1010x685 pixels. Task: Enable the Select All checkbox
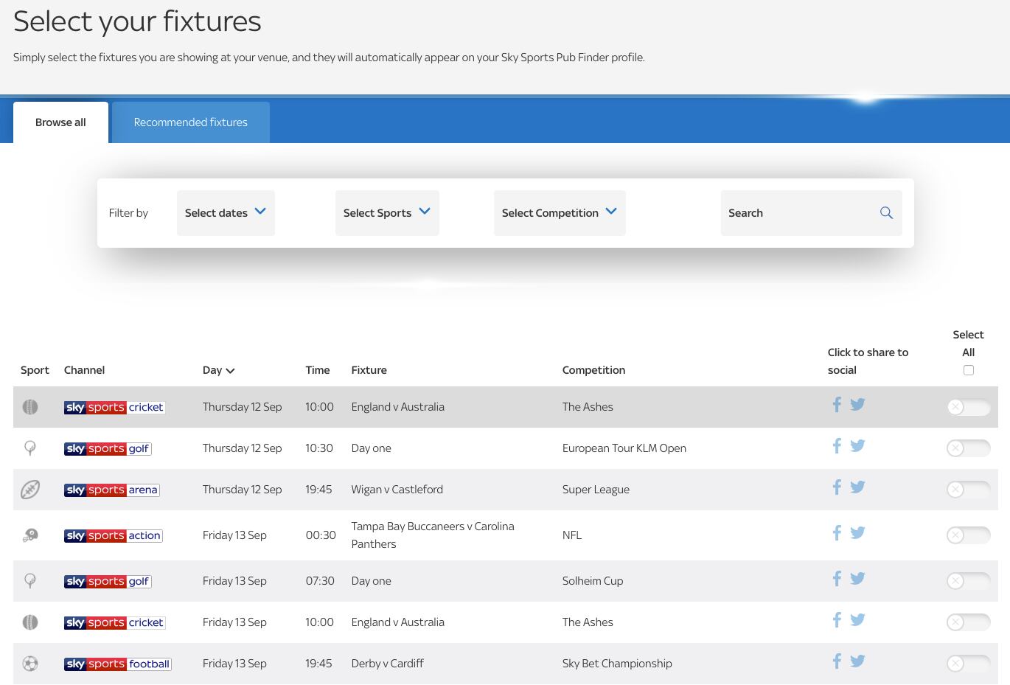tap(968, 369)
